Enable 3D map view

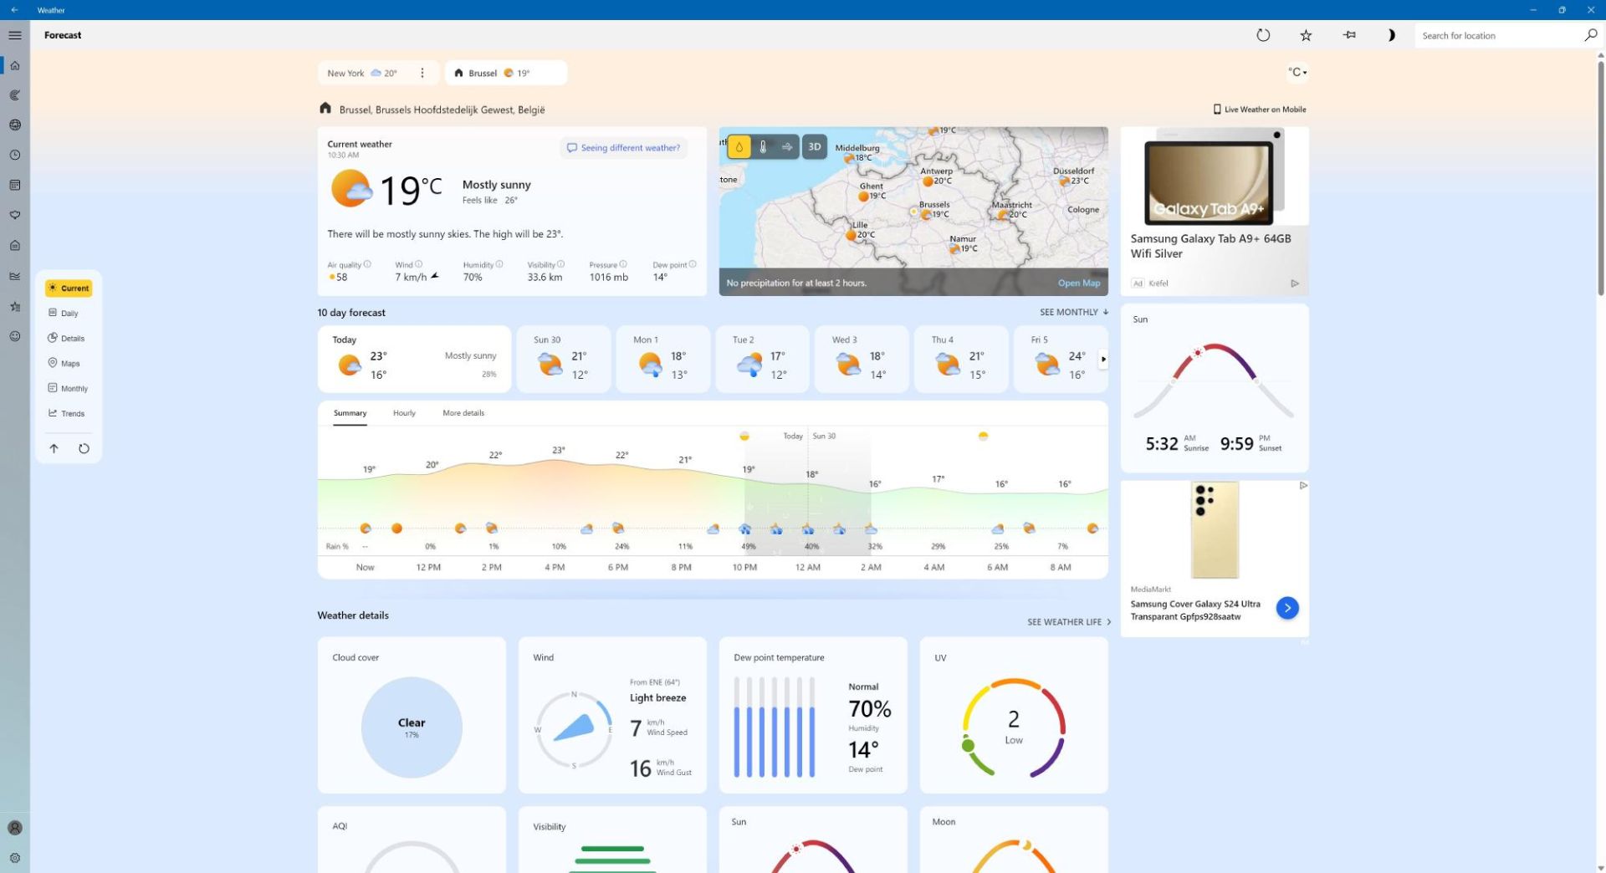pyautogui.click(x=814, y=147)
